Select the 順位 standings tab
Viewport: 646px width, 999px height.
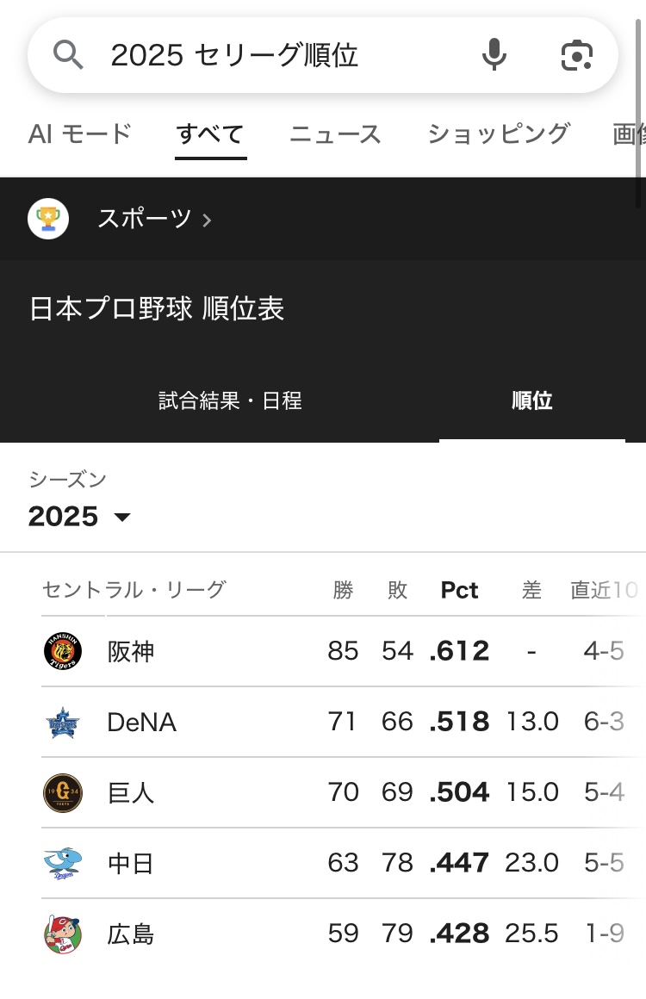(x=531, y=400)
